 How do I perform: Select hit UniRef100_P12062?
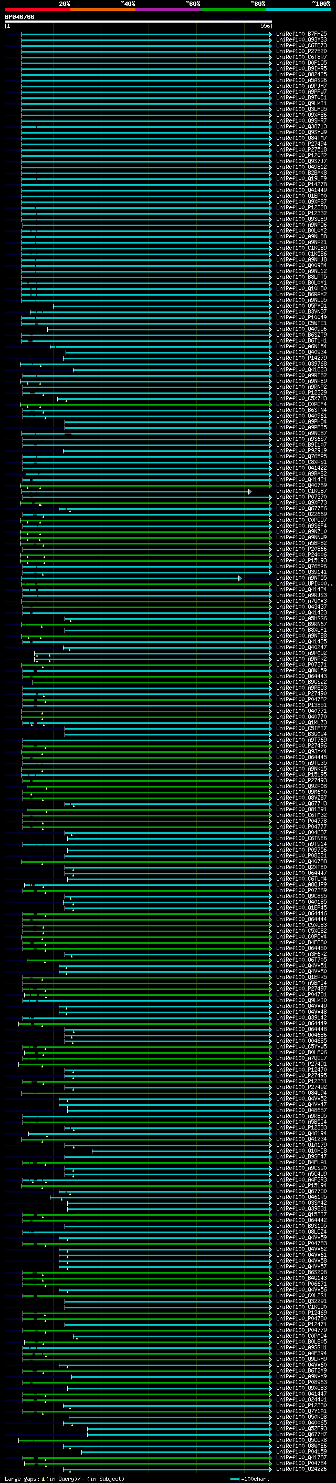coord(301,155)
